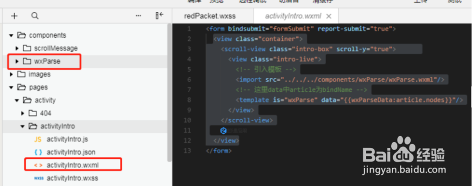472x186 pixels.
Task: Click the file tree vertical scrollbar
Action: click(x=169, y=93)
